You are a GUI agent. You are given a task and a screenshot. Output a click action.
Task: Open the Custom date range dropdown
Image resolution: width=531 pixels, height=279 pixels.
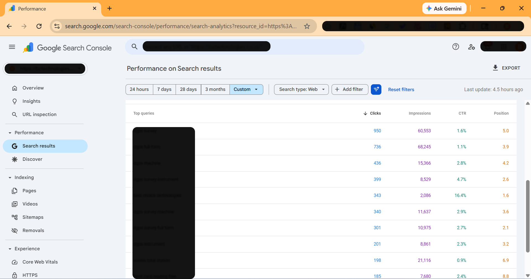246,90
